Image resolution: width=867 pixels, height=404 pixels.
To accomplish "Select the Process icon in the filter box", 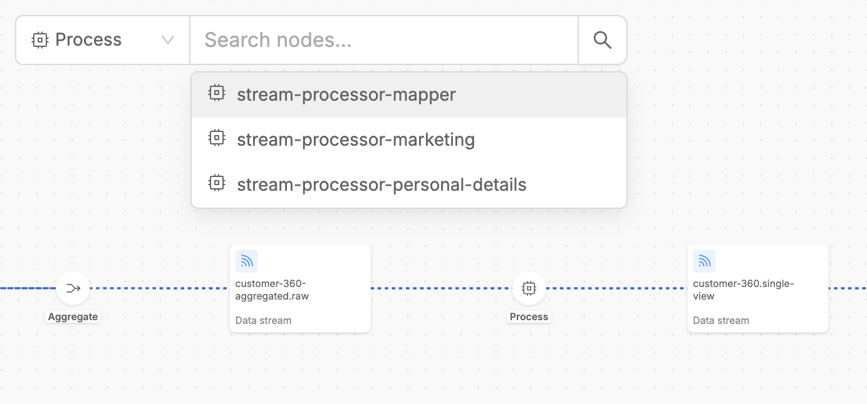I will [39, 39].
